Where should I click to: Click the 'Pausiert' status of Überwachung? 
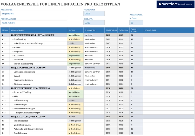(75, 101)
